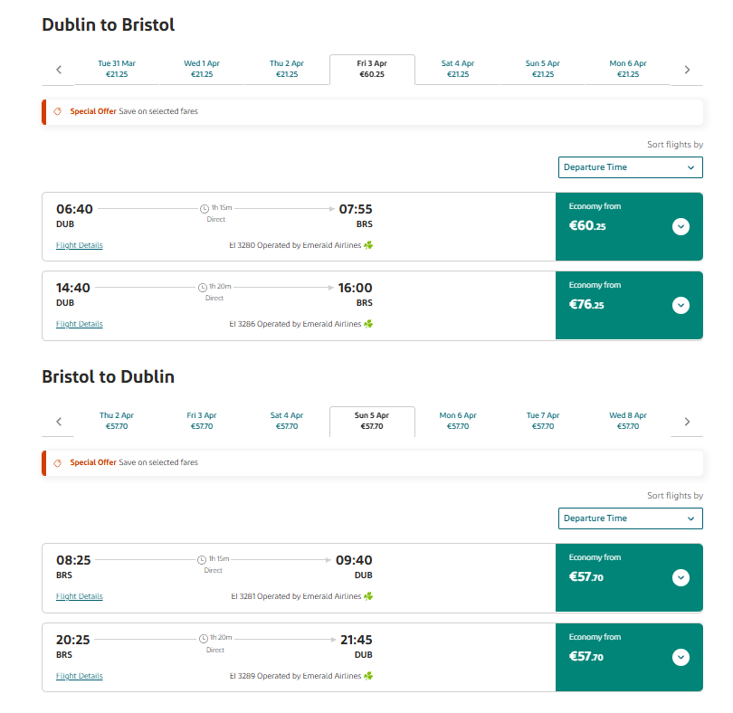
Task: Expand fares for the 06:40 Dublin flight
Action: pyautogui.click(x=681, y=227)
